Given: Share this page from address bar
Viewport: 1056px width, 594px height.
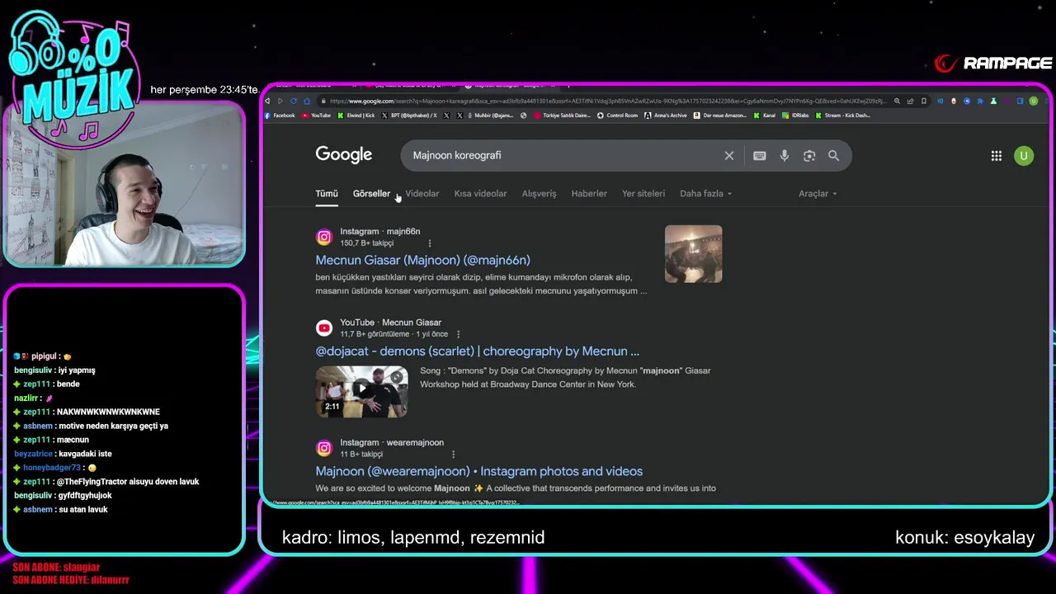Looking at the screenshot, I should [x=910, y=101].
